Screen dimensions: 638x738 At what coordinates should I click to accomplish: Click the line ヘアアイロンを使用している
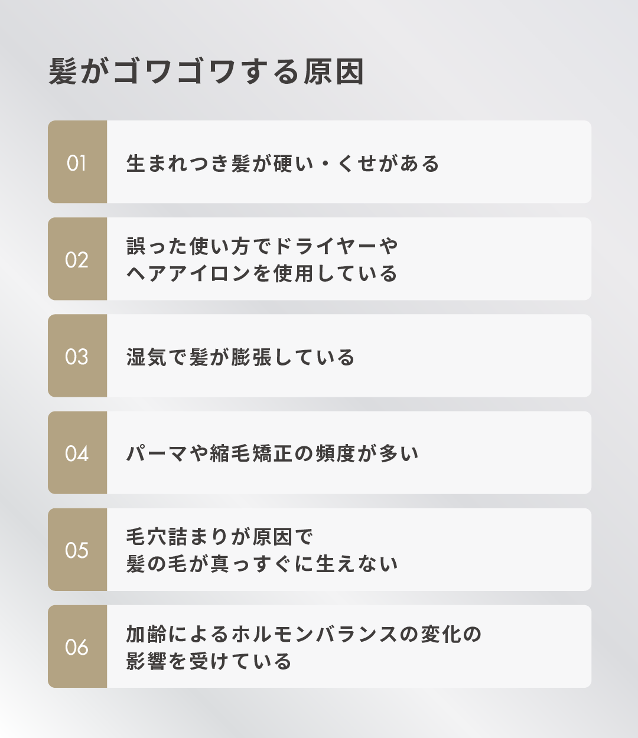click(x=262, y=273)
